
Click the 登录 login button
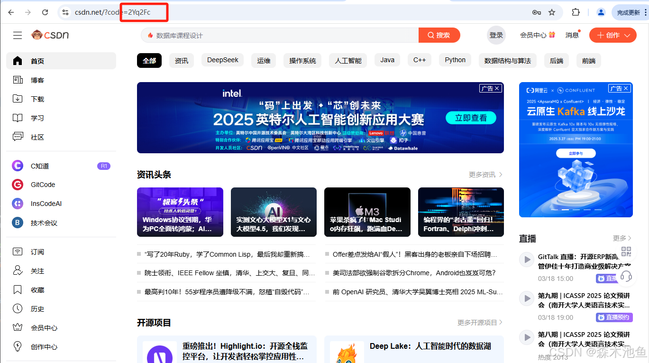[496, 35]
